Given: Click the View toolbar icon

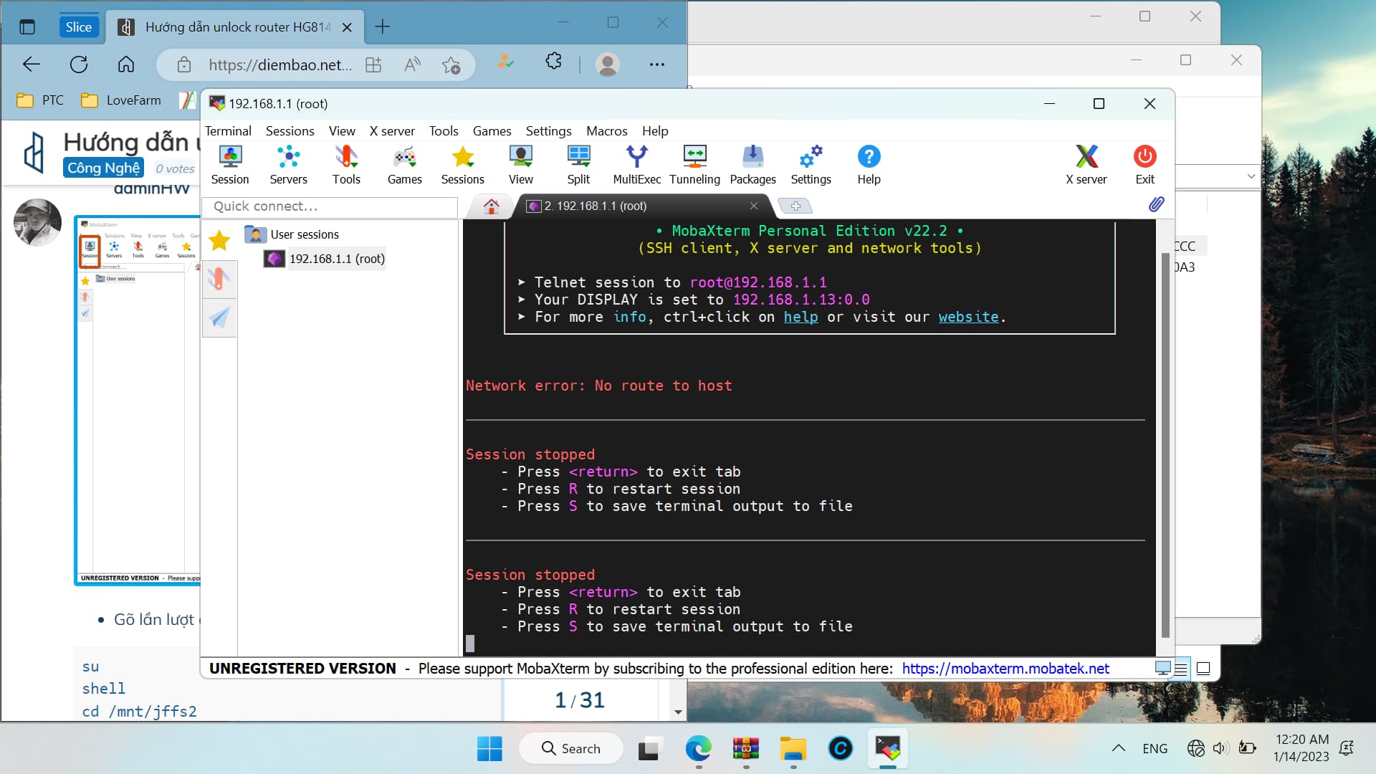Looking at the screenshot, I should click(x=521, y=165).
